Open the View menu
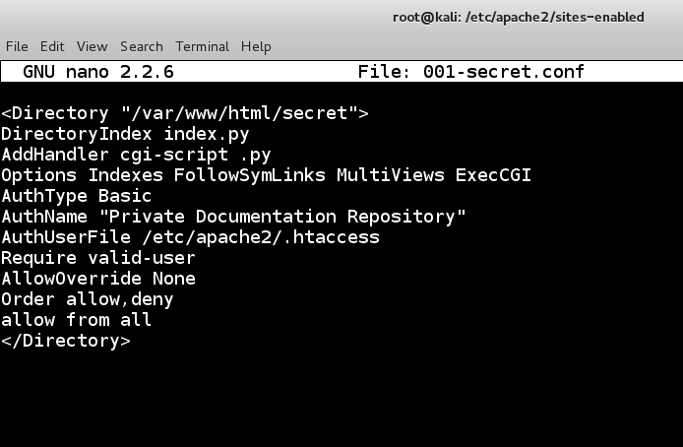Screen dimensions: 683x447 tap(92, 46)
